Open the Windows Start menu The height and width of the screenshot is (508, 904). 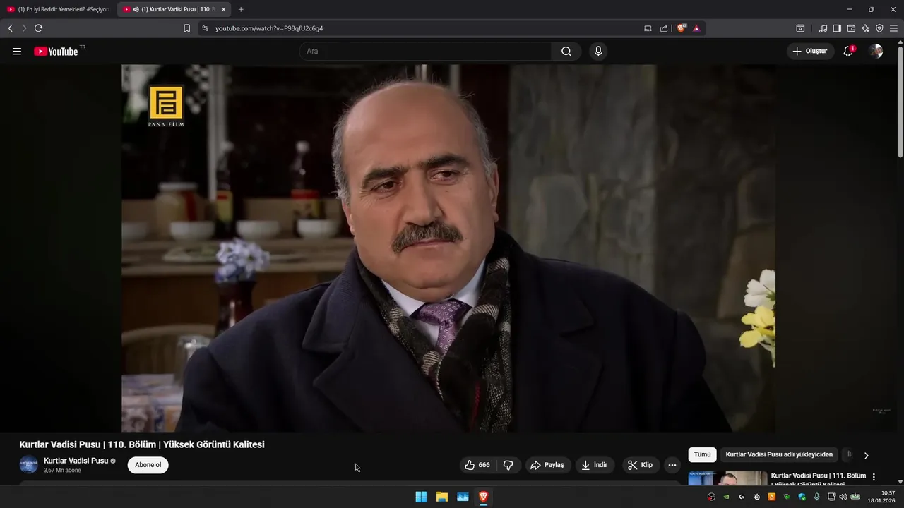[421, 497]
